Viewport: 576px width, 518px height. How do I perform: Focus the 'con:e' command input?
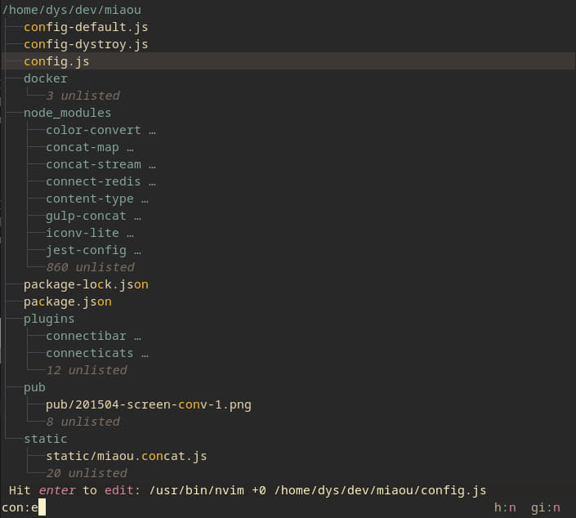coord(24,507)
